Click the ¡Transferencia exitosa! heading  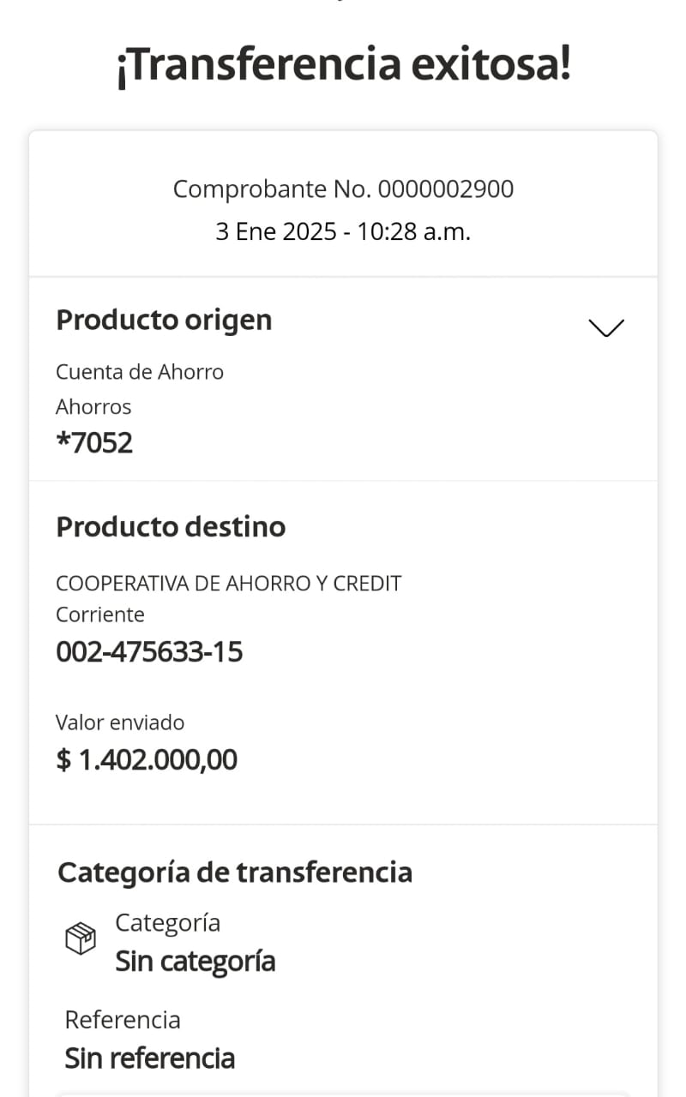click(x=343, y=65)
